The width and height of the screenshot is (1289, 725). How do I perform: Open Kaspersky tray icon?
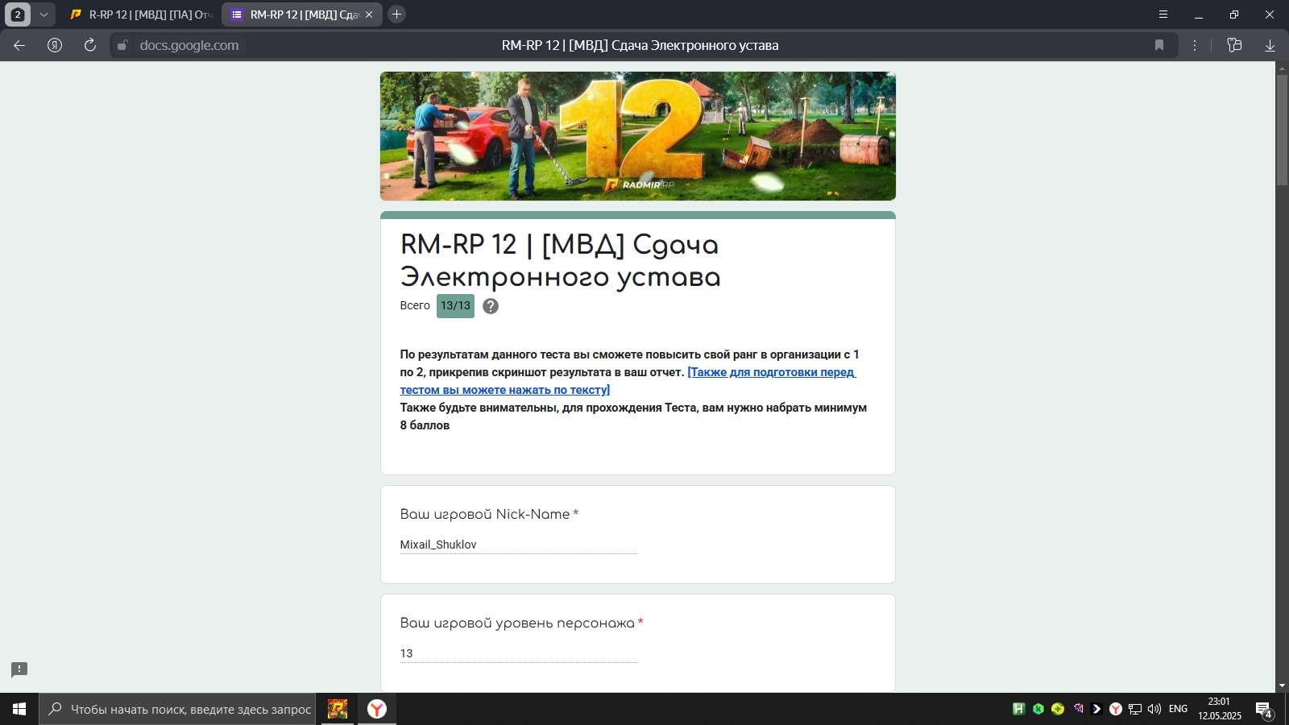click(x=1038, y=709)
